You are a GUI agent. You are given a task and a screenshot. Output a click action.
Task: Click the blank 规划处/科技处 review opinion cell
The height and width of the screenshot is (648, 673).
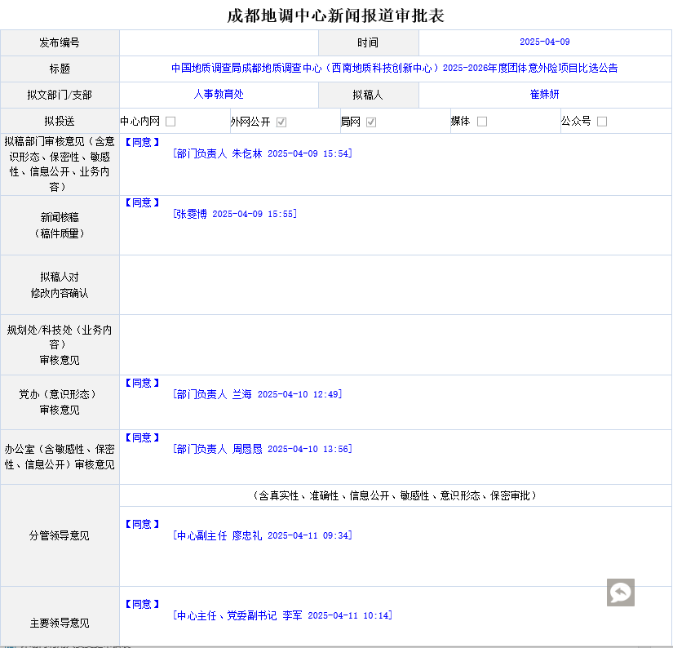click(395, 344)
